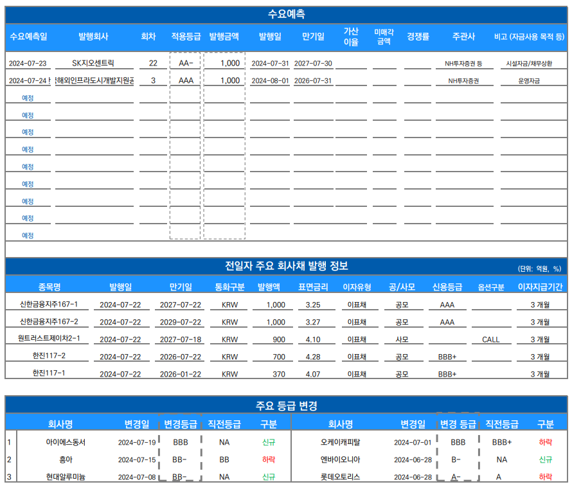Select the 수요예측일 column header
572x489 pixels.
[28, 37]
